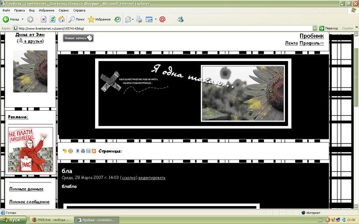The width and height of the screenshot is (359, 224).
Task: Open the History clock icon in toolbar
Action: [118, 19]
